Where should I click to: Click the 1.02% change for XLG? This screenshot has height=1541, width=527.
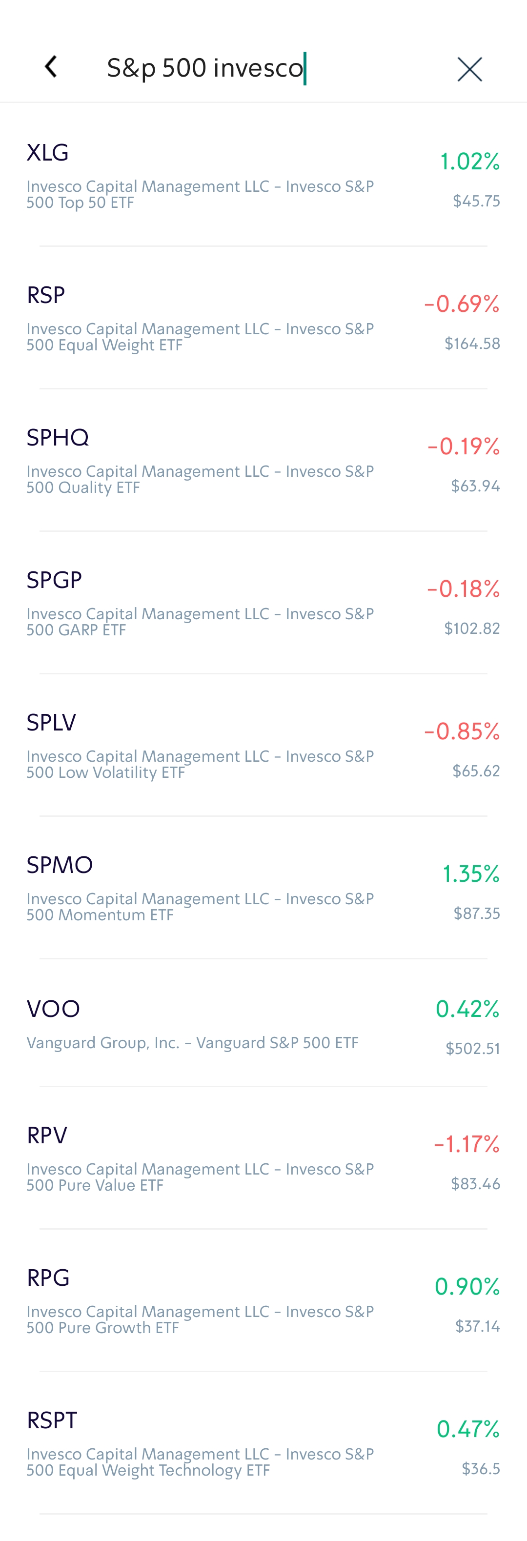click(469, 162)
